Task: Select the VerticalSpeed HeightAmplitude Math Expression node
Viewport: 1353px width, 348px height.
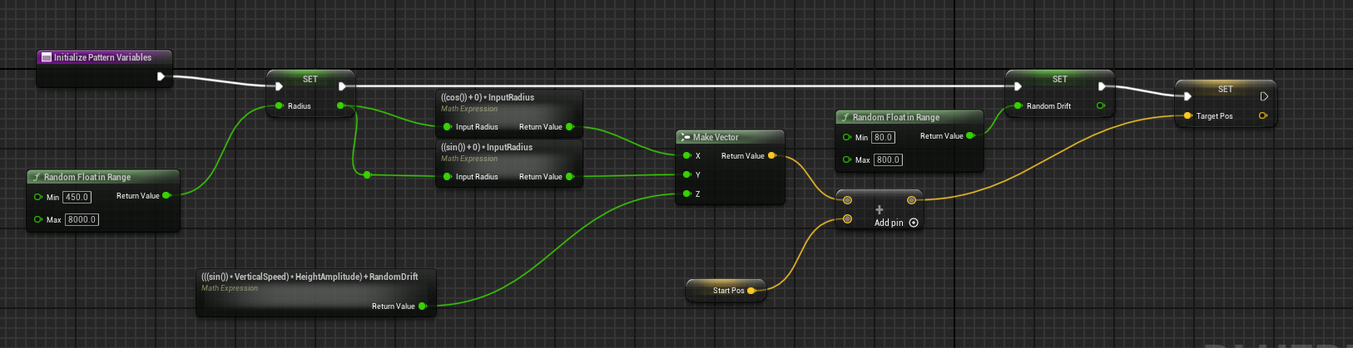Action: click(x=316, y=292)
